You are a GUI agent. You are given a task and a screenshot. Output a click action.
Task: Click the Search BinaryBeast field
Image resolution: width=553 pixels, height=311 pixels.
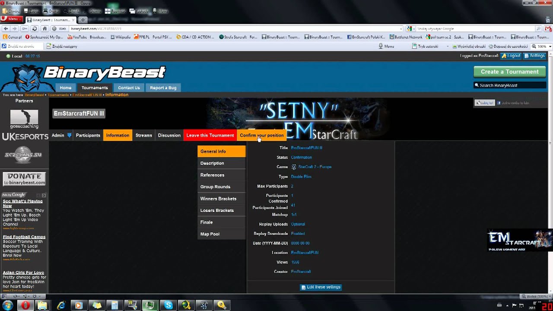pyautogui.click(x=510, y=86)
